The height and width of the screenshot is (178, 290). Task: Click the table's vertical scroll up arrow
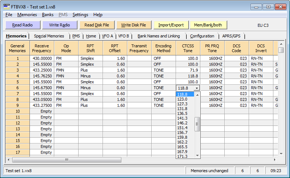281,44
